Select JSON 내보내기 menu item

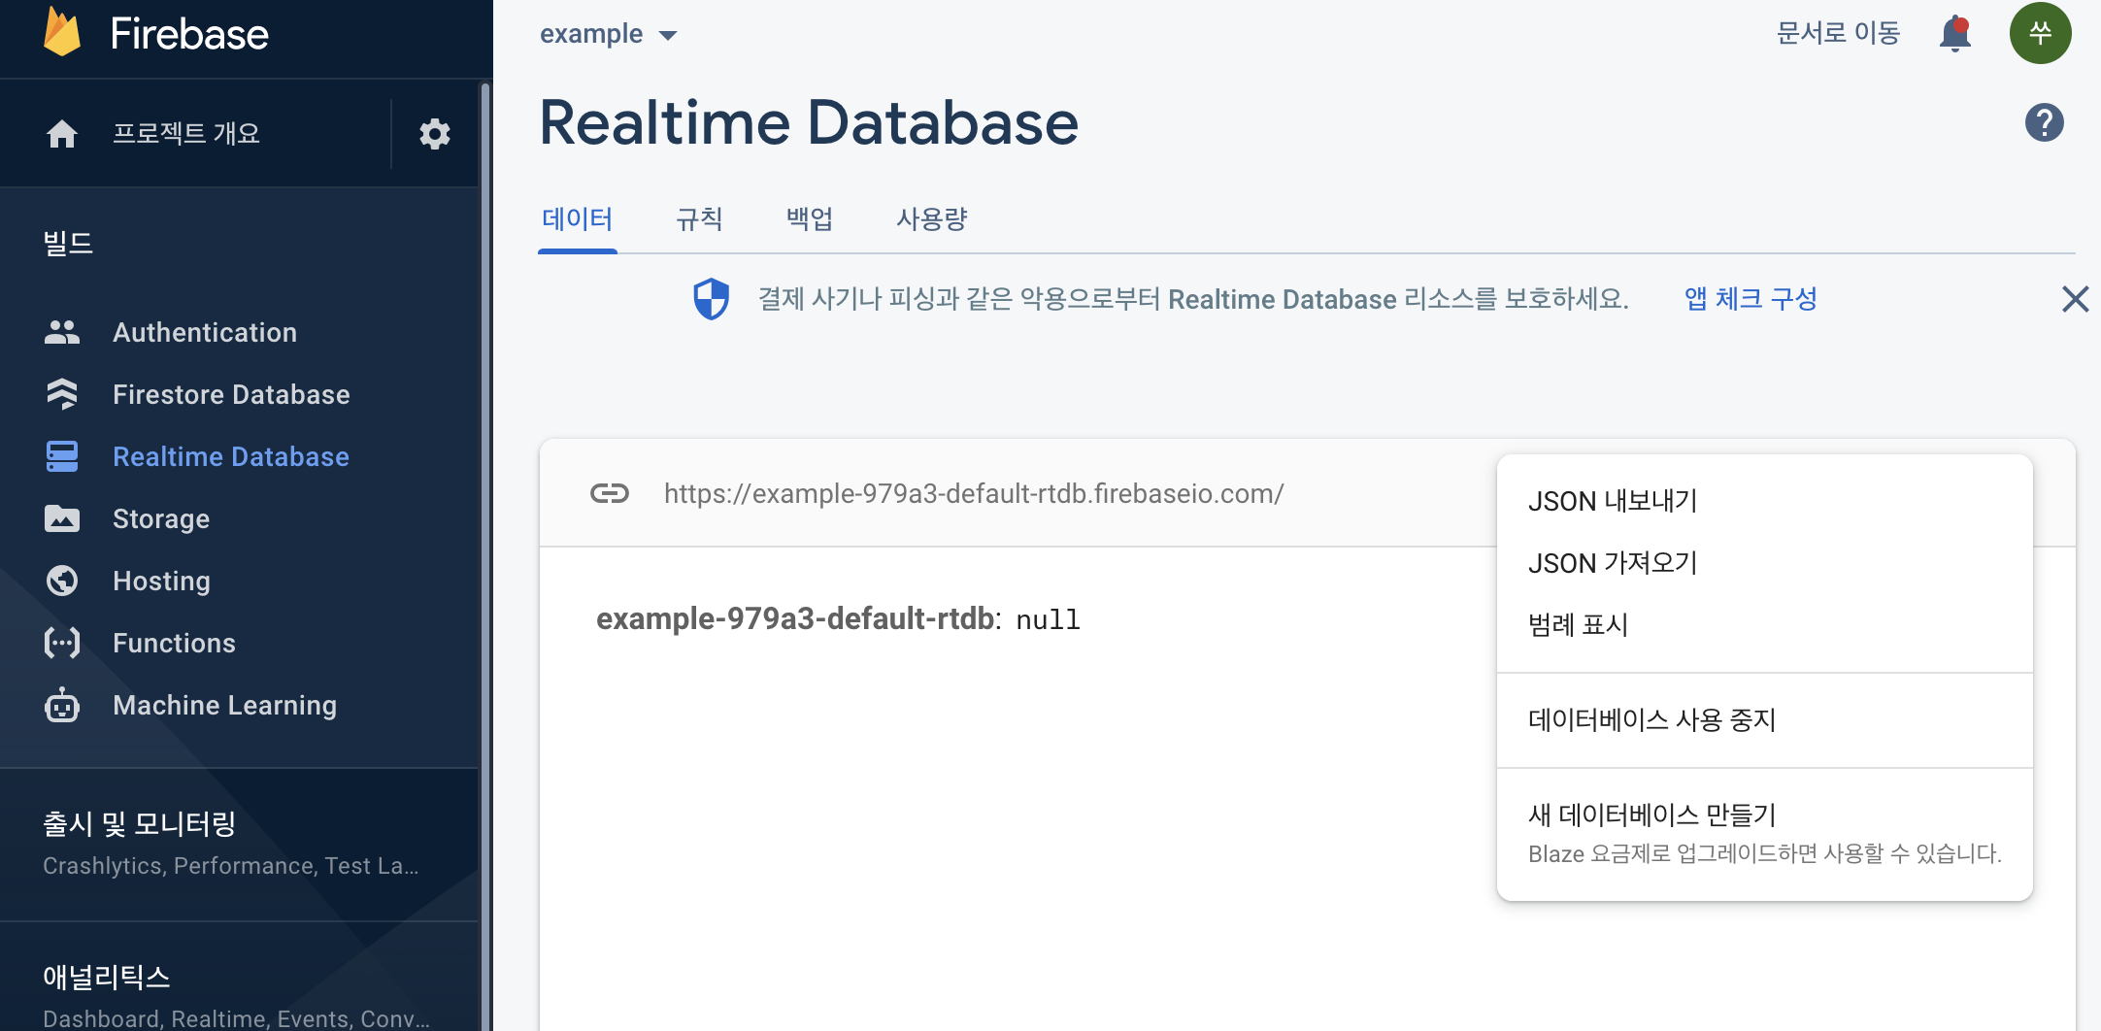(x=1765, y=501)
